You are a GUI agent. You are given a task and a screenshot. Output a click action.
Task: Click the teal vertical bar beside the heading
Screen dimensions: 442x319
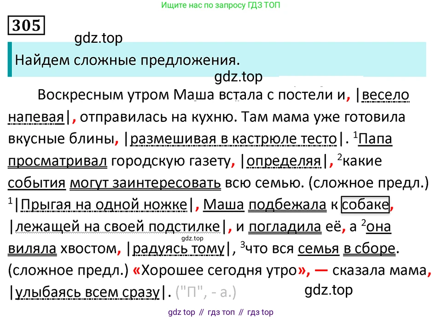click(x=10, y=59)
